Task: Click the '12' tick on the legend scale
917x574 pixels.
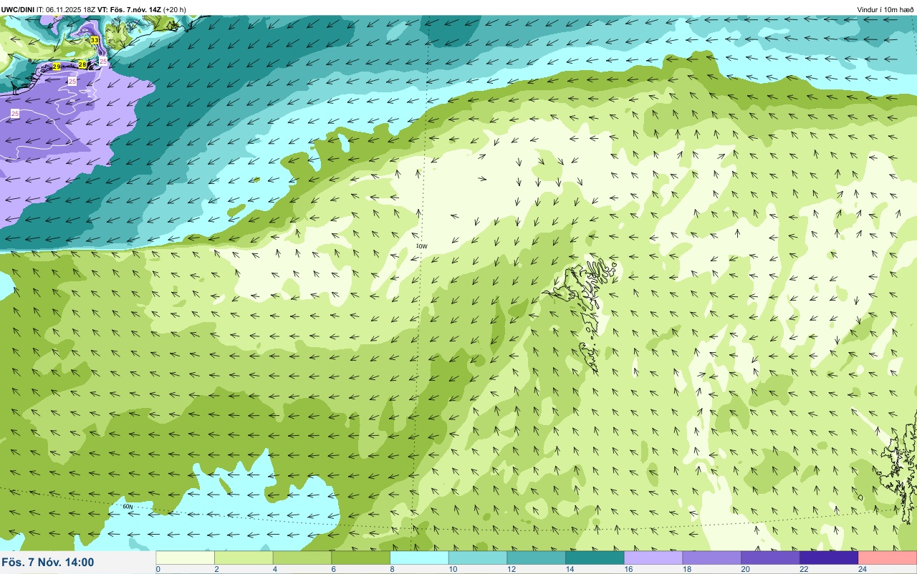Action: click(510, 569)
